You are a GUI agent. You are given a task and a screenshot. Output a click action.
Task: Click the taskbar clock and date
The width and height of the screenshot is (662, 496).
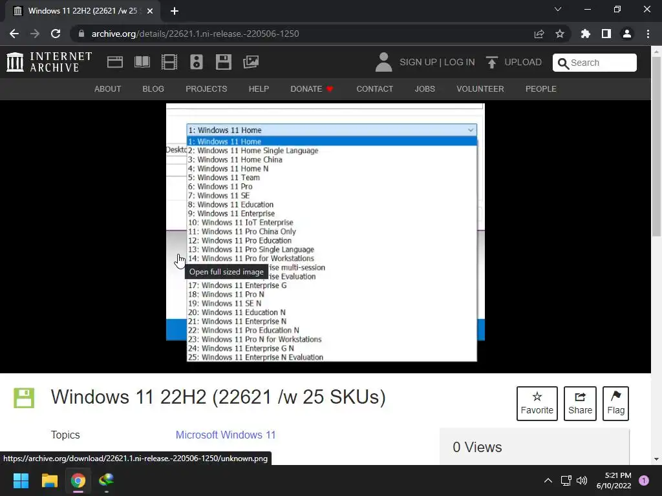614,480
